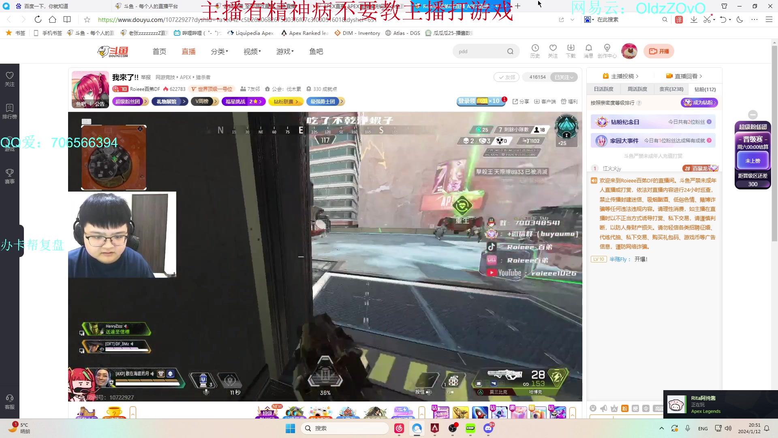Open the 历史 history icon
This screenshot has height=438, width=778.
point(535,51)
